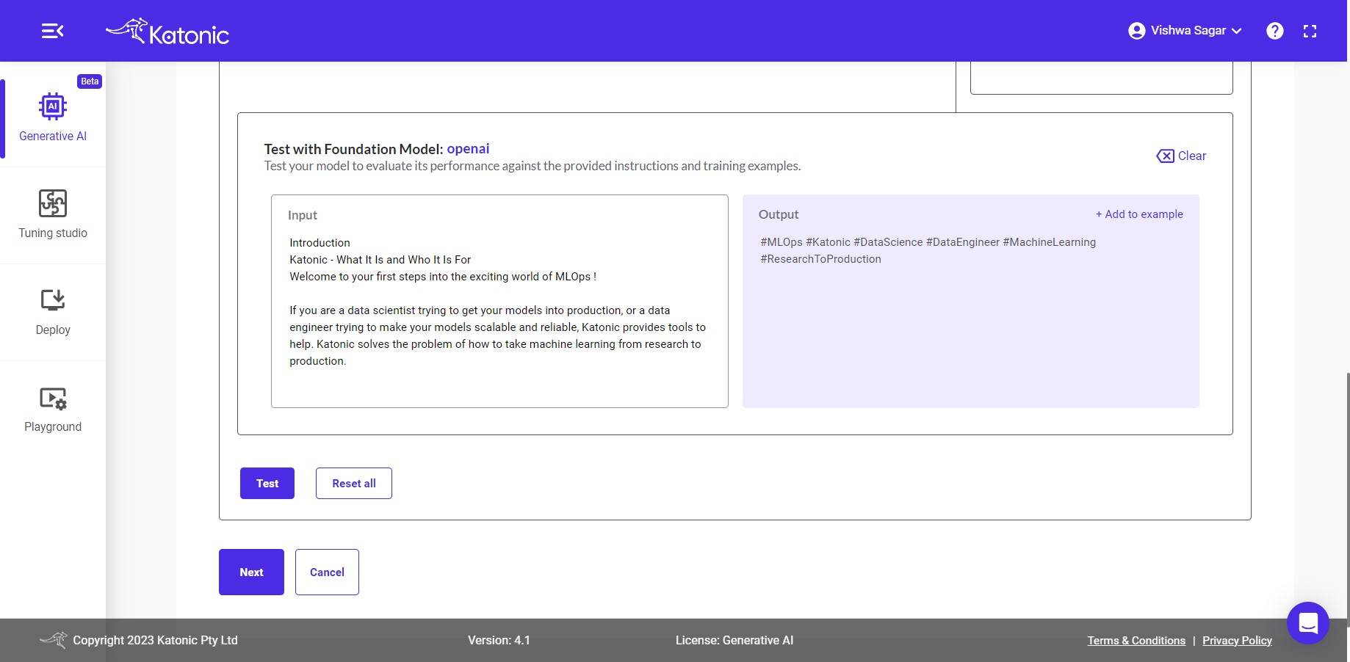Click the user avatar icon in the header
This screenshot has width=1350, height=662.
point(1136,31)
